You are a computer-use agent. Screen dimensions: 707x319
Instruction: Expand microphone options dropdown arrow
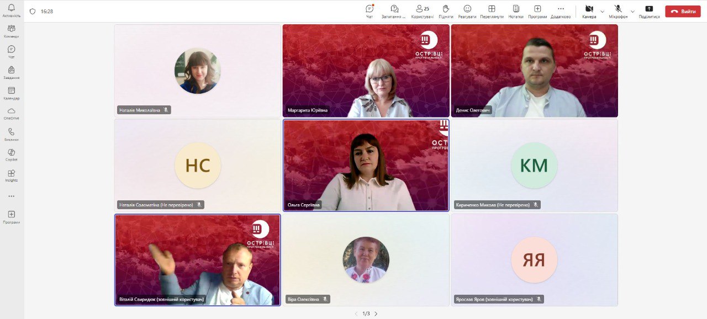tap(632, 11)
